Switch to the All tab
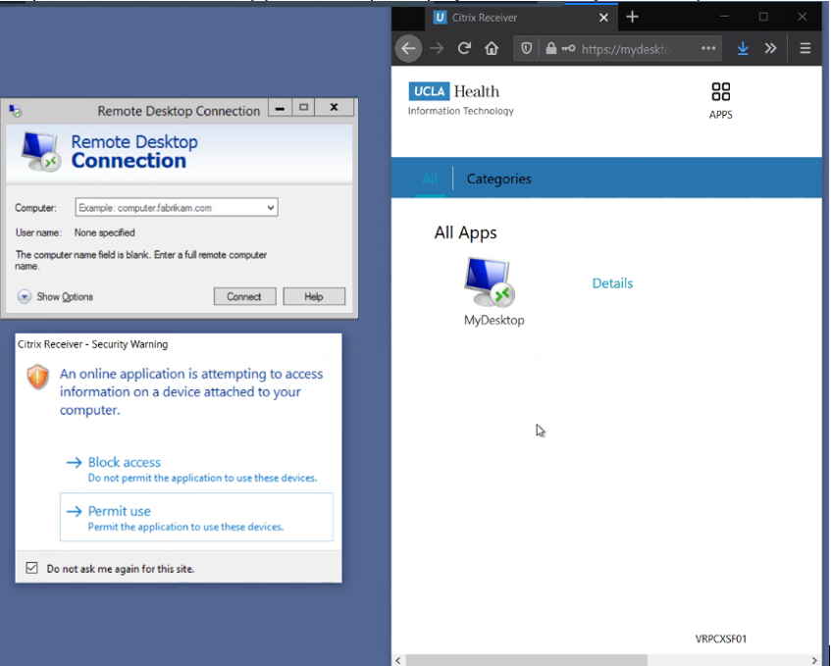The image size is (831, 666). click(x=430, y=179)
